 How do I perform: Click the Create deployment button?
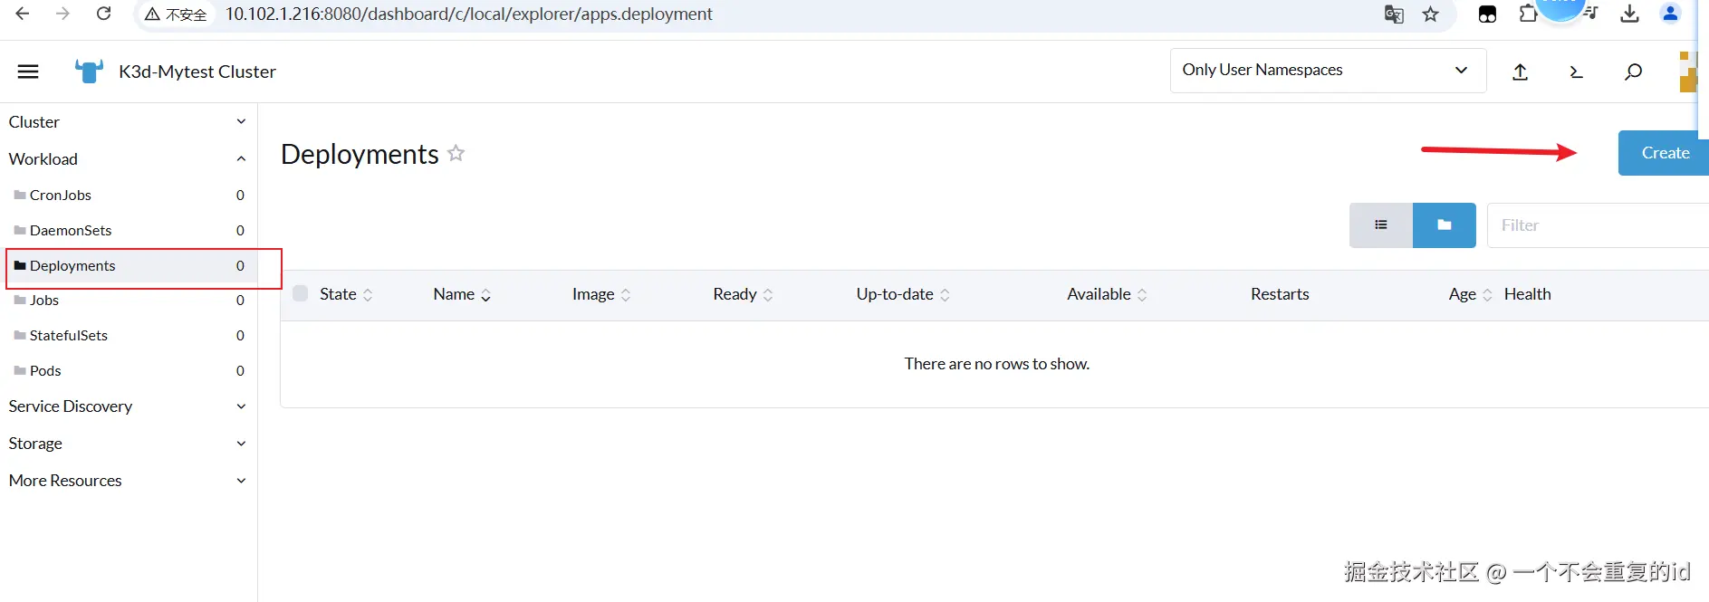1664,153
